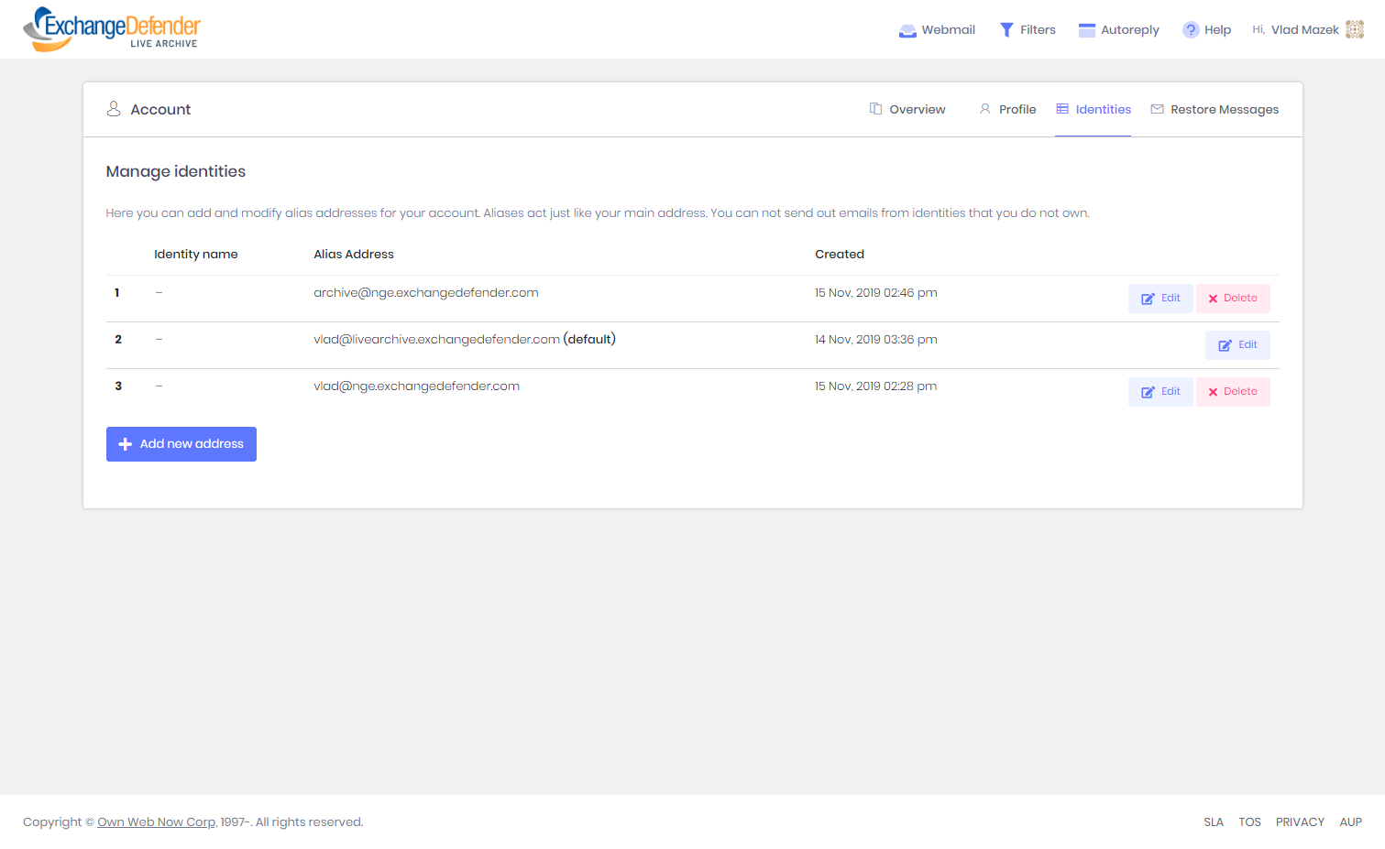Click the Help question mark icon
Screen dimensions: 1385x849
(x=1190, y=30)
